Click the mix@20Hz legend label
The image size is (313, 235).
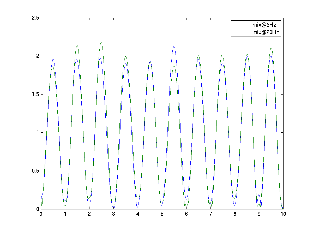point(266,32)
